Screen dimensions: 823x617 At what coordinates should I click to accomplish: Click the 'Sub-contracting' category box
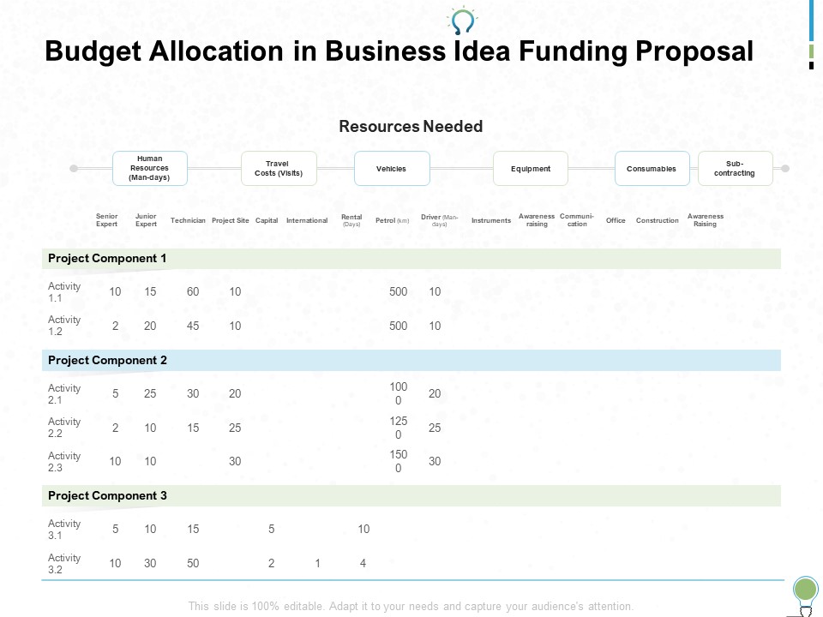coord(735,169)
